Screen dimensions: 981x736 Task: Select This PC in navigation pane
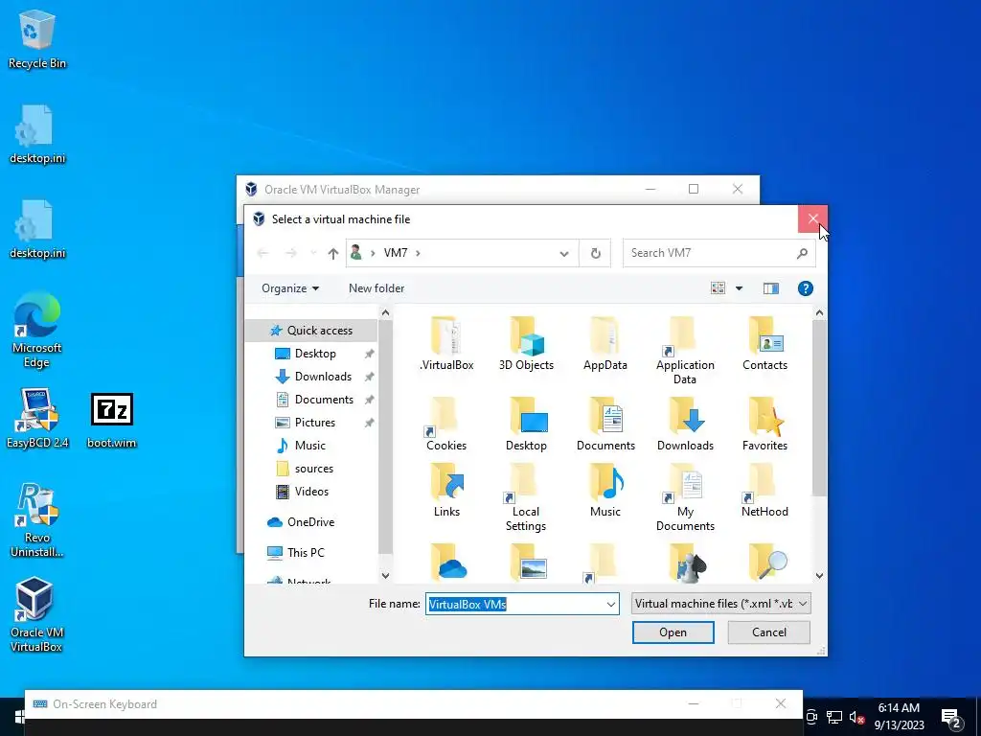[x=306, y=553]
